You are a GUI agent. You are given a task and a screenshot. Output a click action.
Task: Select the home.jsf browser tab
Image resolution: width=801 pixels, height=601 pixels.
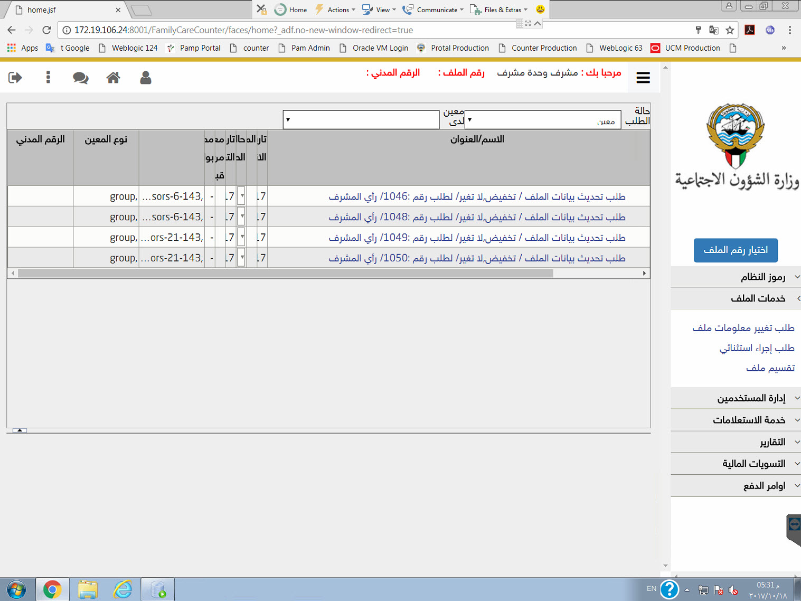66,10
